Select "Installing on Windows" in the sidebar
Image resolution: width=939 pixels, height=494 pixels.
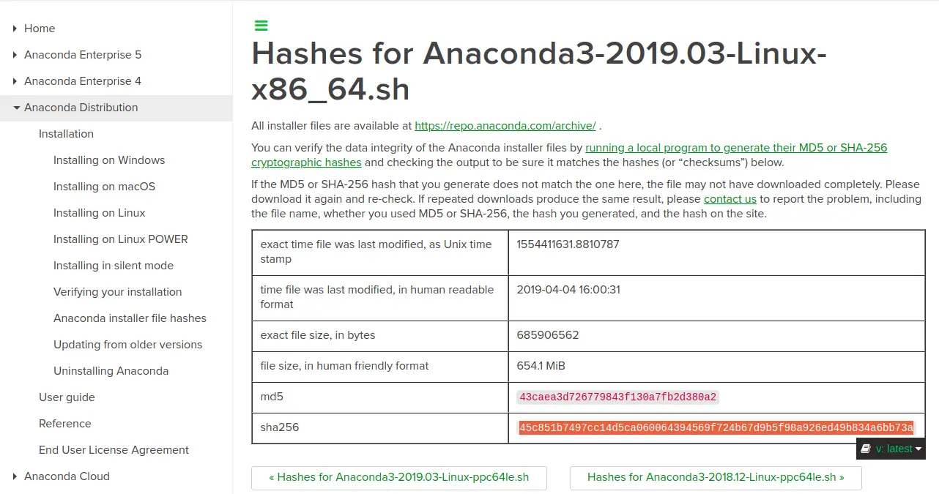click(109, 160)
